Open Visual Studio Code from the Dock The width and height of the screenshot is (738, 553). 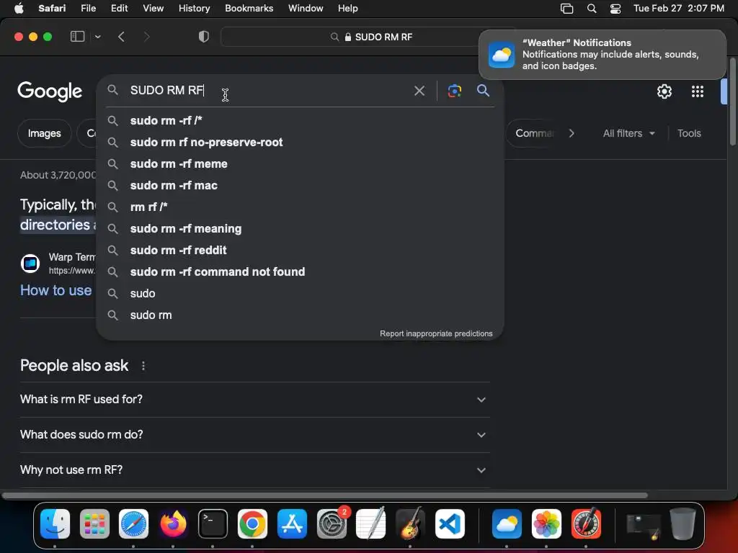click(x=450, y=524)
